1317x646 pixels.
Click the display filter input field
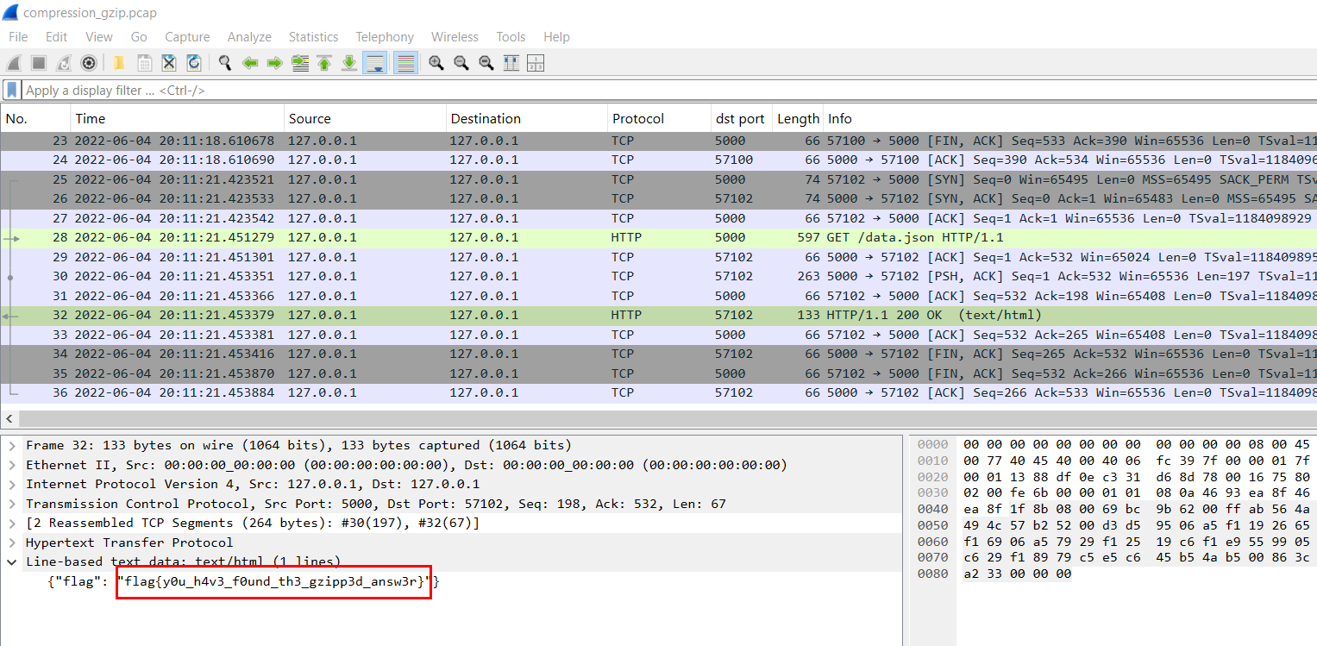(604, 90)
